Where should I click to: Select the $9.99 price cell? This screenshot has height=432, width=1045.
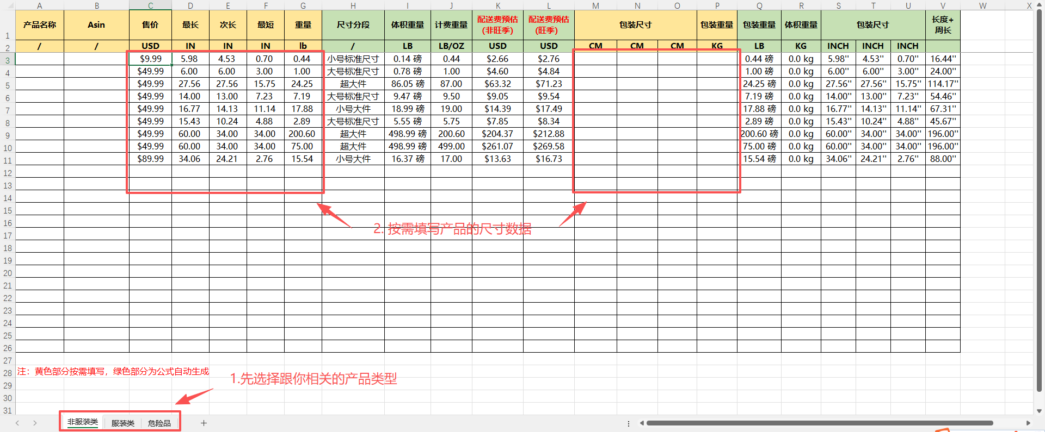[x=150, y=59]
